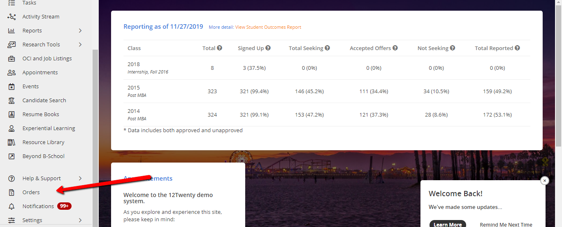Viewport: 562px width, 227px height.
Task: Open the View Student Outcomes Report link
Action: (x=268, y=27)
